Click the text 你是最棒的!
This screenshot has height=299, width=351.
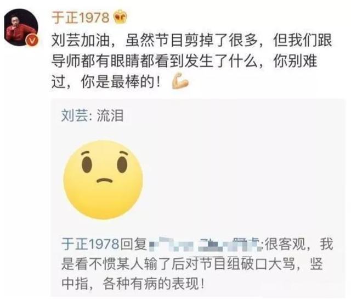[x=121, y=82]
